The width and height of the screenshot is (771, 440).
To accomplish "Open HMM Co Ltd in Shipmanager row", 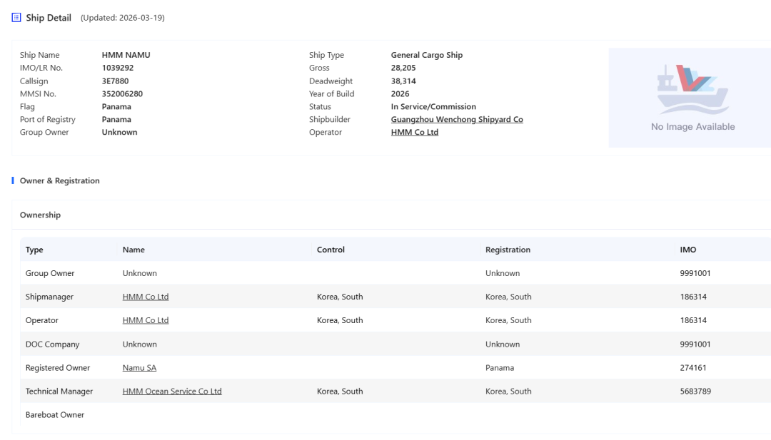I will (x=146, y=297).
